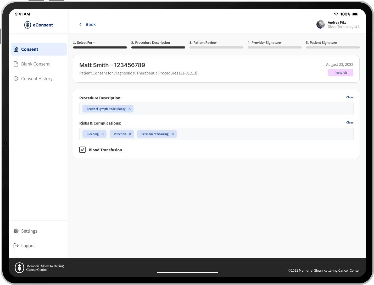Image resolution: width=374 pixels, height=285 pixels.
Task: Open Blank Consent from the sidebar
Action: coord(35,64)
